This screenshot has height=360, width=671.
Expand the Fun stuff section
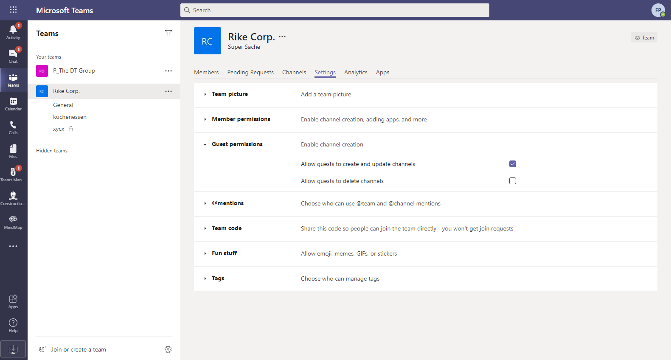point(205,253)
